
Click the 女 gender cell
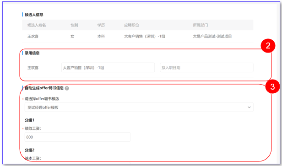(x=72, y=36)
